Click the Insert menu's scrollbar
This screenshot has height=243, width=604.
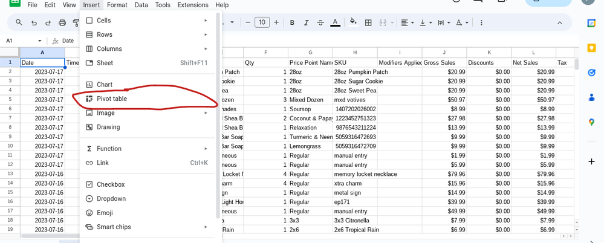[218, 115]
